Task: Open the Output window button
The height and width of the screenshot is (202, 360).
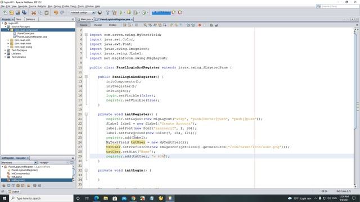Action: (x=13, y=191)
